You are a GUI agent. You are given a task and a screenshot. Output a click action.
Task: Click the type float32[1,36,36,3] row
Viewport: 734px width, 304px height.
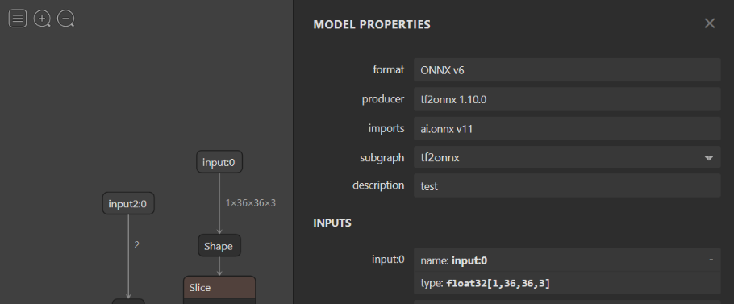(x=567, y=283)
